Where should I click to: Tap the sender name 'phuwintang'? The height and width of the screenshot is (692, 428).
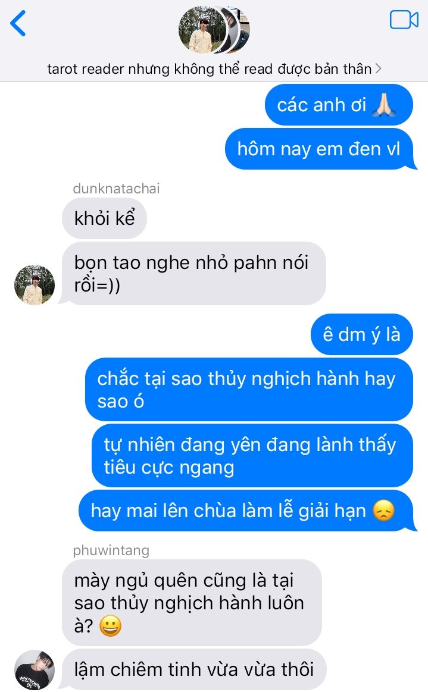coord(111,550)
